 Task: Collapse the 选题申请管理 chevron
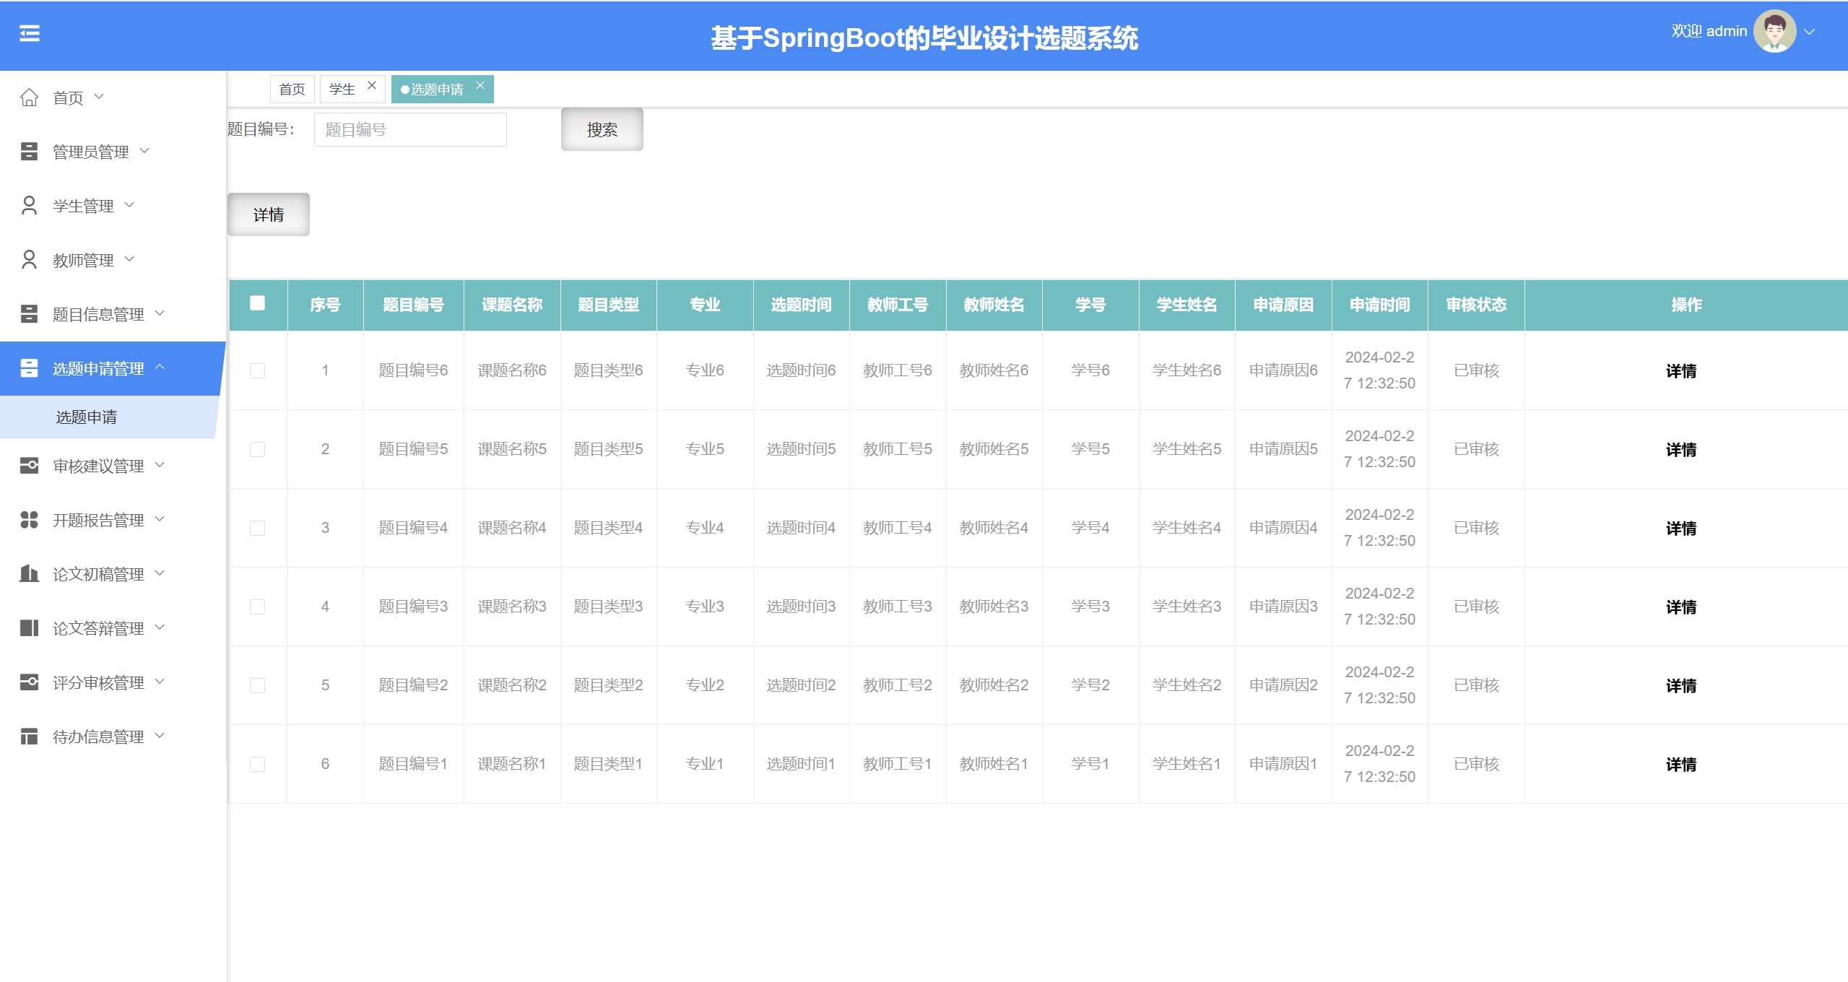tap(160, 368)
